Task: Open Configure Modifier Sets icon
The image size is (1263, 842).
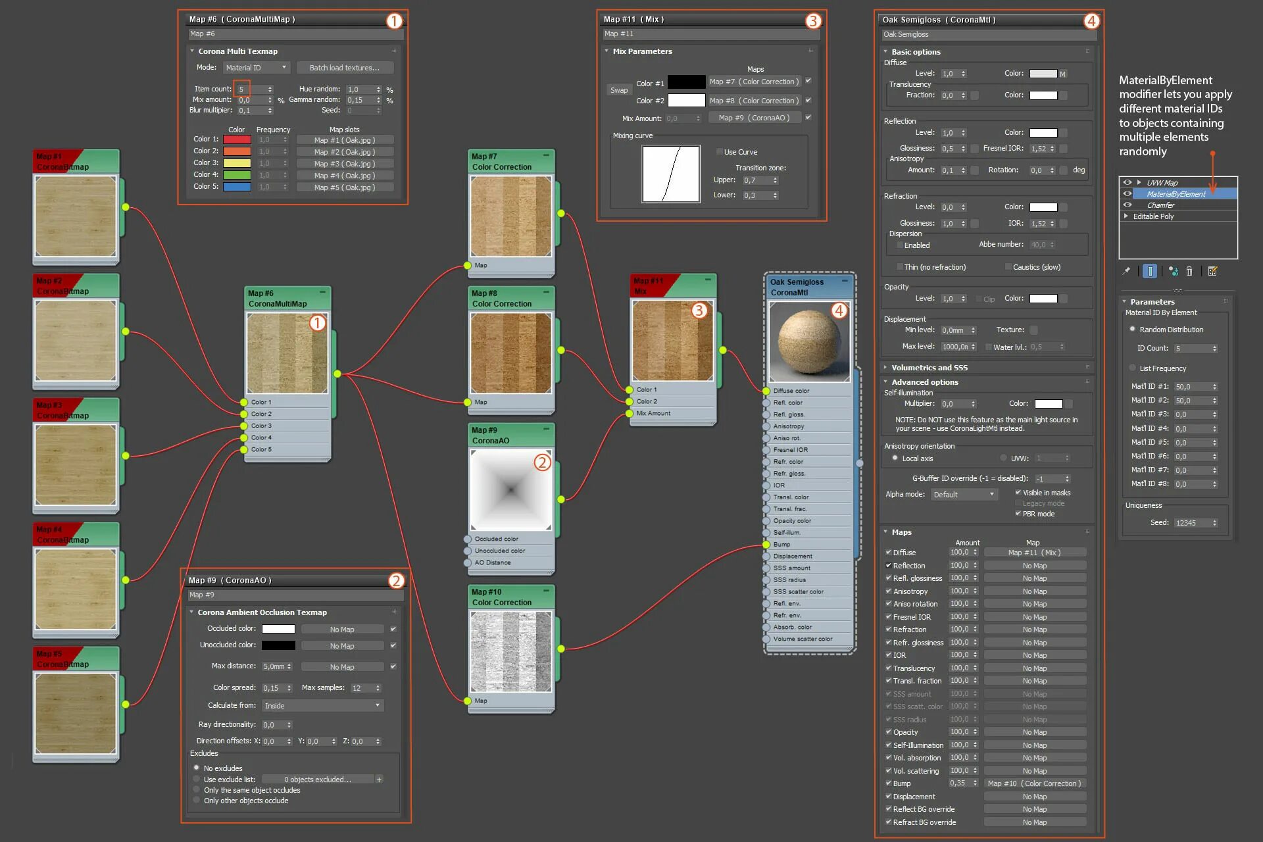Action: tap(1213, 271)
